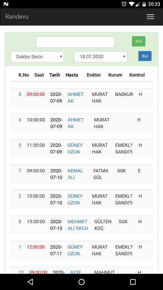Viewport: 163px width, 290px height.
Task: Tap the N notification icon
Action: [x=6, y=4]
